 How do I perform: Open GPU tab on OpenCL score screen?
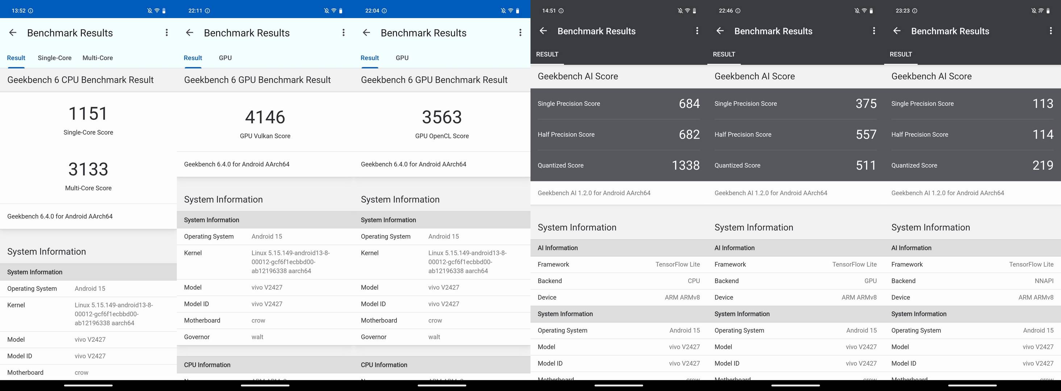402,58
